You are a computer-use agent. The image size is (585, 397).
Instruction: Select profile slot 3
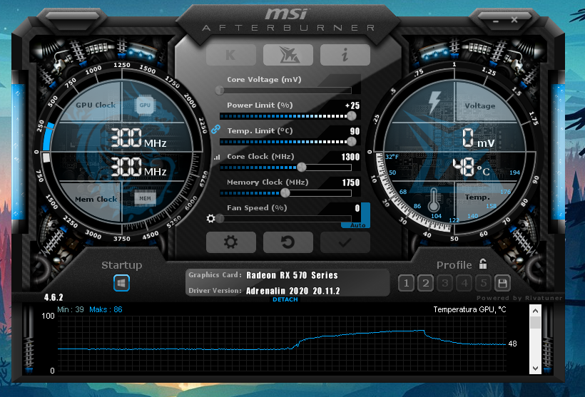444,284
